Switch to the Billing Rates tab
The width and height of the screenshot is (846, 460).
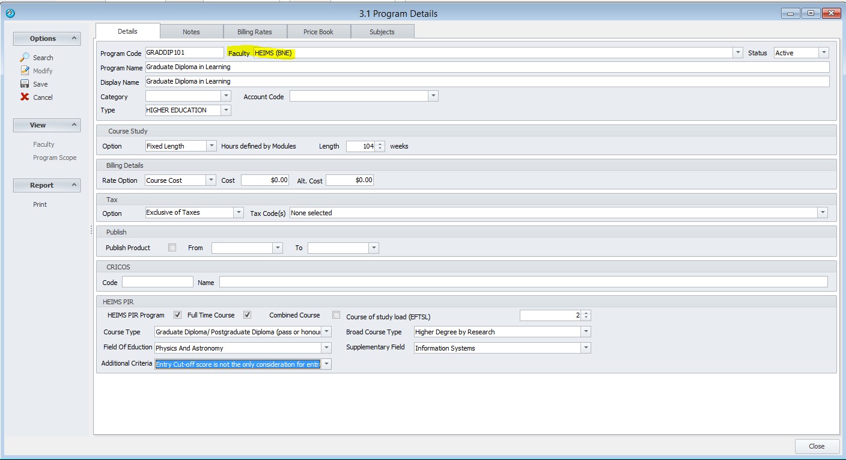click(255, 32)
